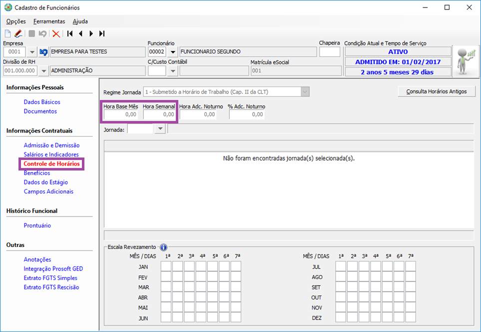Click the Funcionário code field 00002
This screenshot has width=481, height=332.
point(157,52)
